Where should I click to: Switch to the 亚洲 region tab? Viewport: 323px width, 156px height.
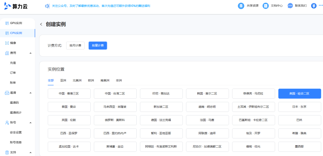pyautogui.click(x=63, y=80)
